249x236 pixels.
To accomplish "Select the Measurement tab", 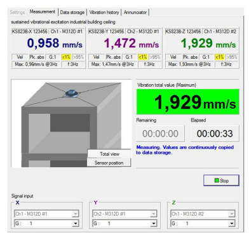I will click(43, 12).
